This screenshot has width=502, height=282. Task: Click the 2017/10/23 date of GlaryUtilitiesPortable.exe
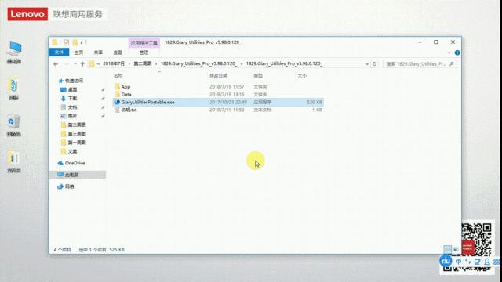pyautogui.click(x=228, y=102)
